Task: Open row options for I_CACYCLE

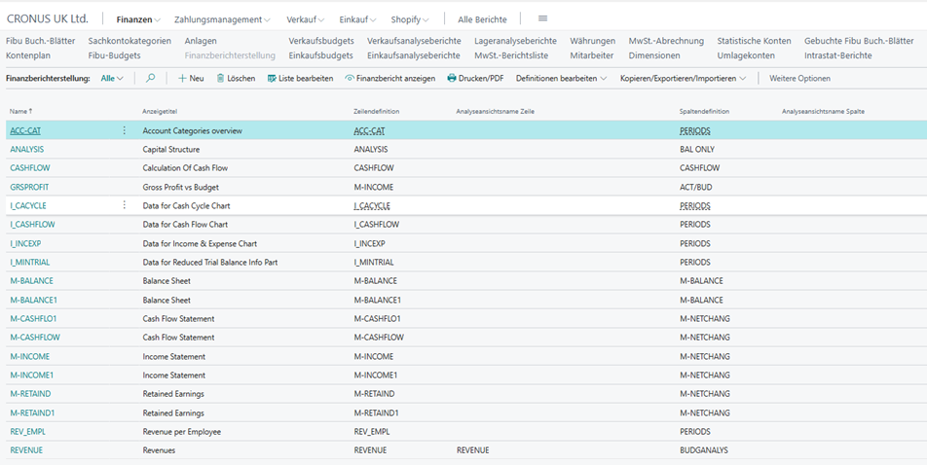Action: coord(124,205)
